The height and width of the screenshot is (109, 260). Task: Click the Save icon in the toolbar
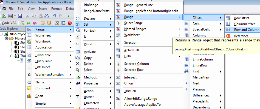[x=20, y=16]
